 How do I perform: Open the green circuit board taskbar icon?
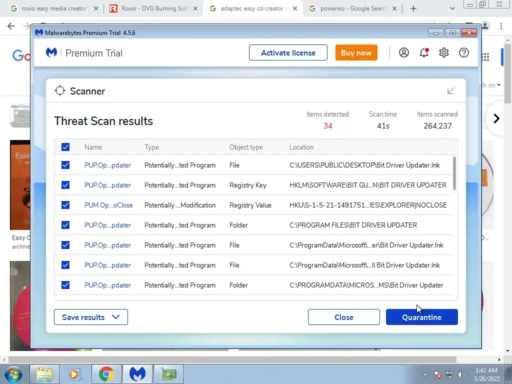[168, 374]
